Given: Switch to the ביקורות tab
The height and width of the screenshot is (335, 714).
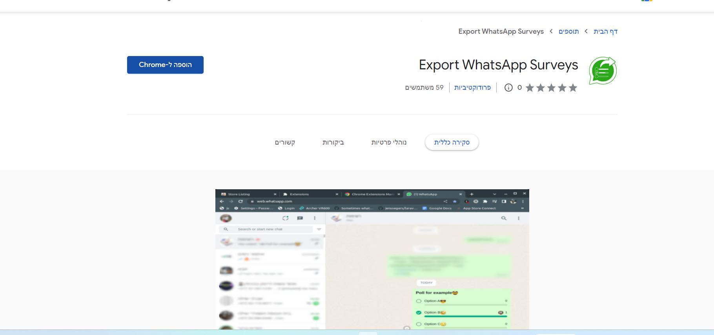Looking at the screenshot, I should pos(333,142).
